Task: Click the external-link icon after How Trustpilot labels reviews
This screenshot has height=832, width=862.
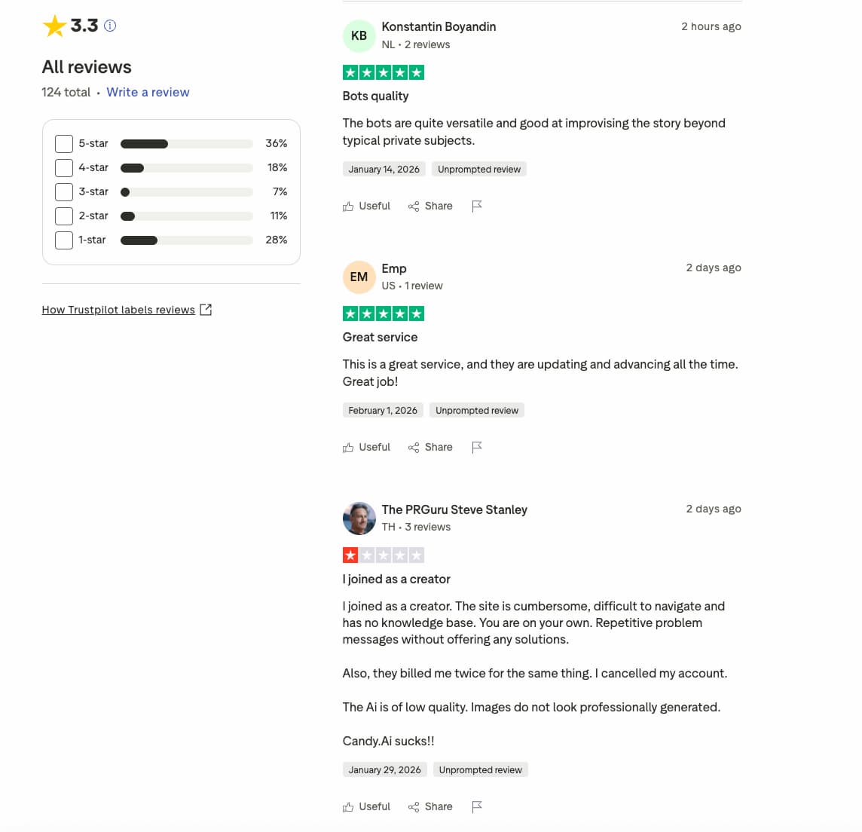Action: [x=206, y=309]
